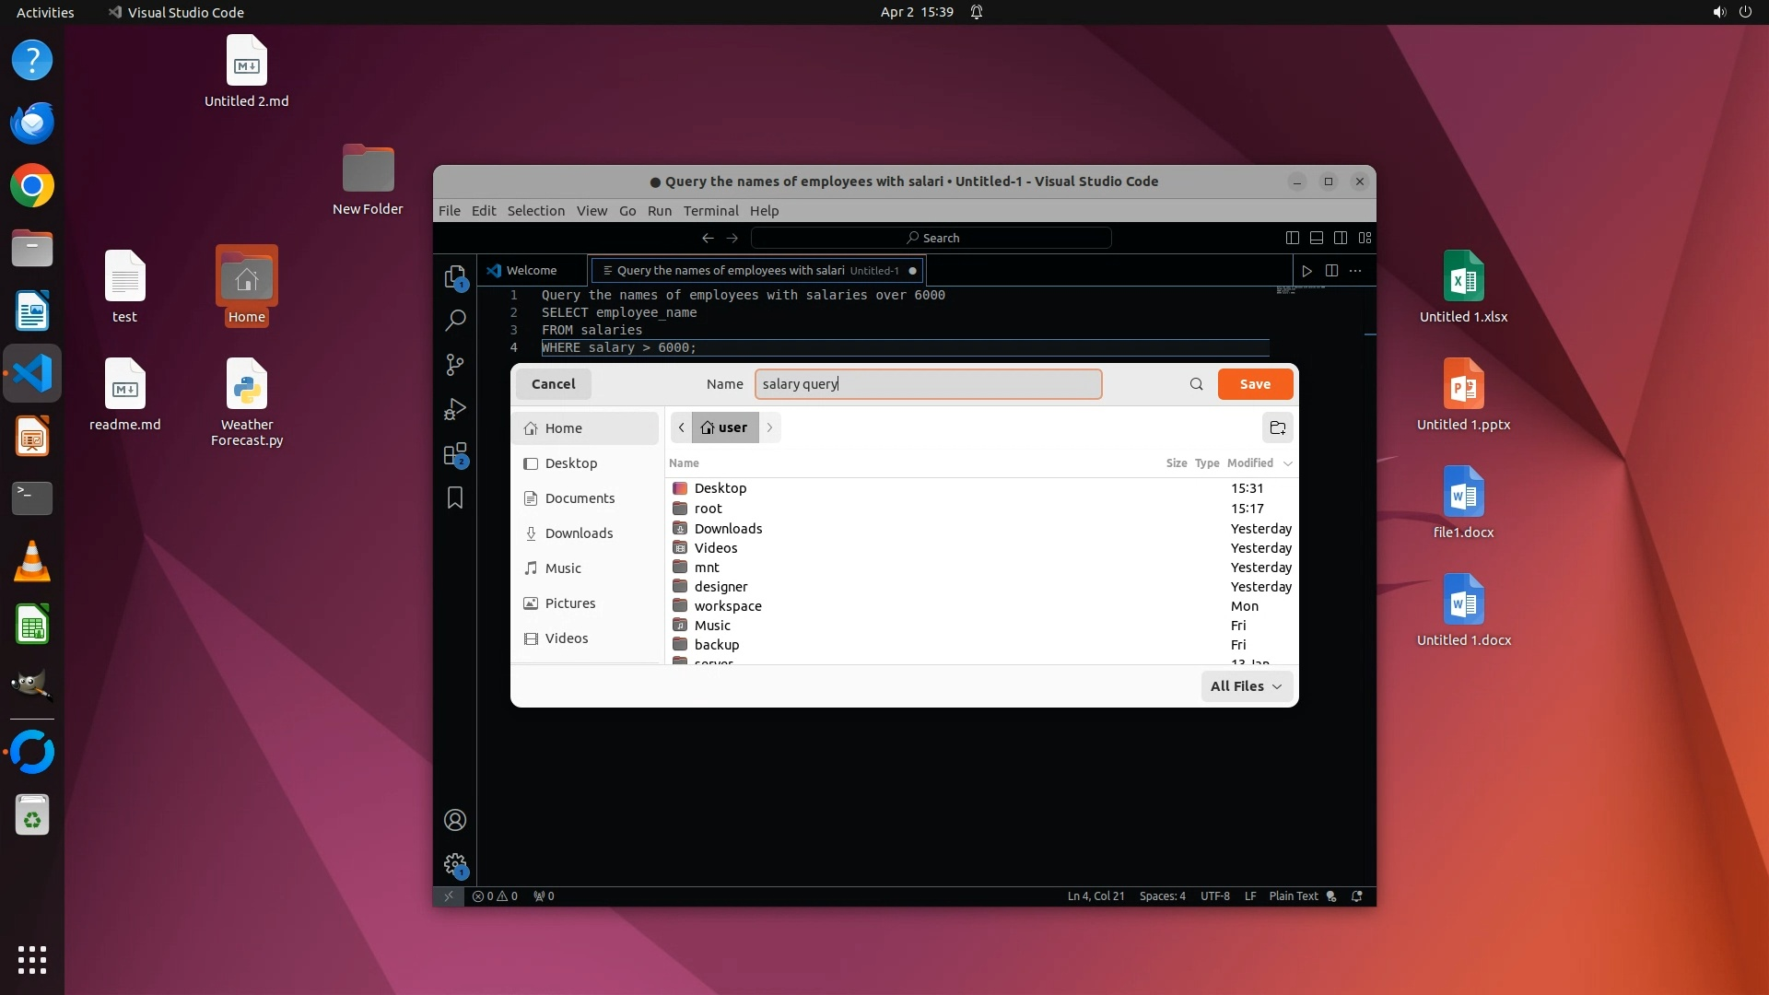Open the Run and Debug view

[455, 409]
